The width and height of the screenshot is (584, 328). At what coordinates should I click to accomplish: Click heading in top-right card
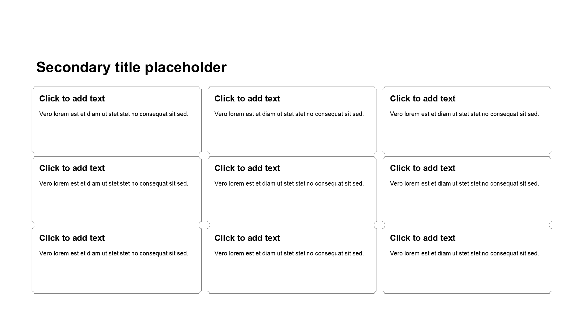(x=422, y=99)
